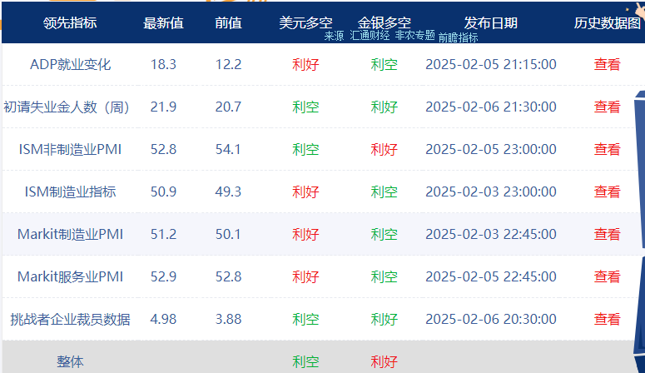Image resolution: width=645 pixels, height=373 pixels.
Task: Click the 前值 column header
Action: click(x=228, y=23)
